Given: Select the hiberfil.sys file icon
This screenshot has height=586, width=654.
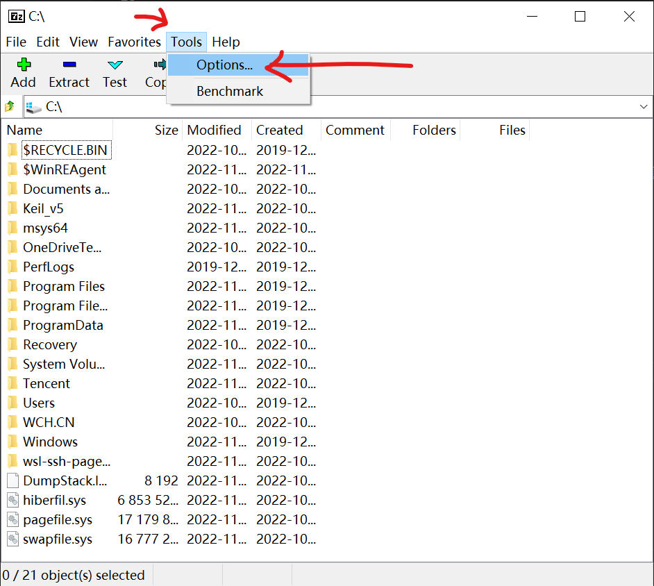Looking at the screenshot, I should click(12, 500).
